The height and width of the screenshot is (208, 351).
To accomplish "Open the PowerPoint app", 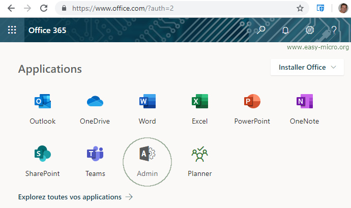I will point(252,109).
